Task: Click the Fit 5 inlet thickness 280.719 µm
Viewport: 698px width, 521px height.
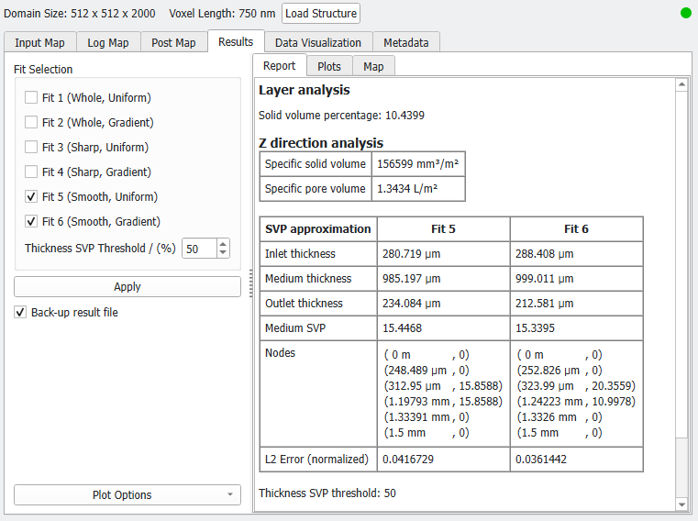Action: [411, 254]
